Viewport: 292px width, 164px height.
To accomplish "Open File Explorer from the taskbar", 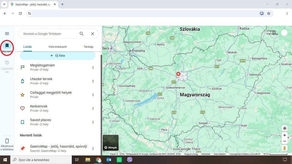I will 88,160.
